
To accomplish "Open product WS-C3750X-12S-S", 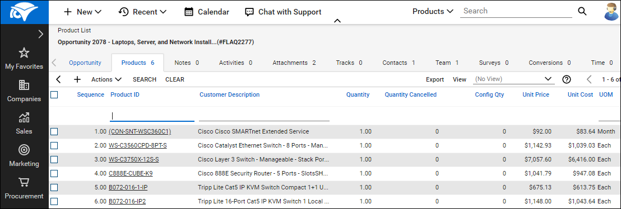I will (133, 159).
